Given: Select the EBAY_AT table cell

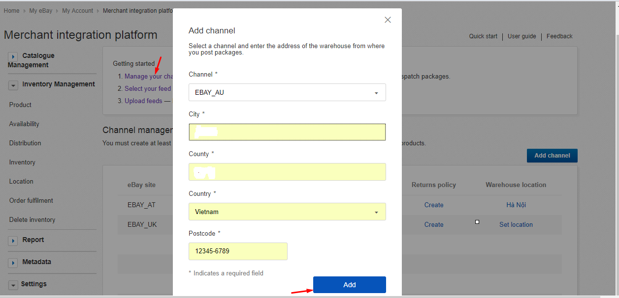Looking at the screenshot, I should pos(142,205).
